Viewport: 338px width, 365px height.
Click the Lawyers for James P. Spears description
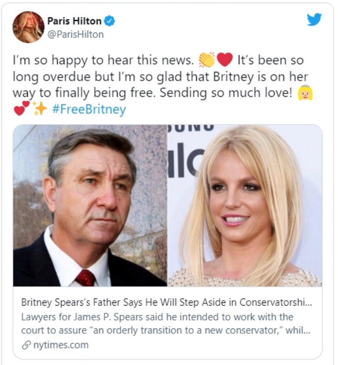click(x=165, y=324)
